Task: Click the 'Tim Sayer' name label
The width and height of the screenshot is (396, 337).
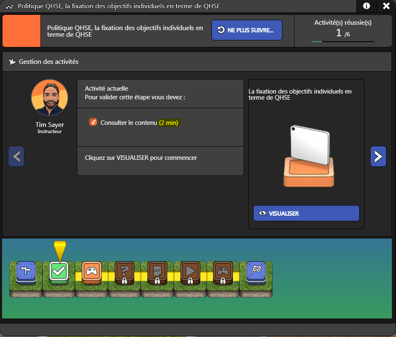Action: (50, 124)
